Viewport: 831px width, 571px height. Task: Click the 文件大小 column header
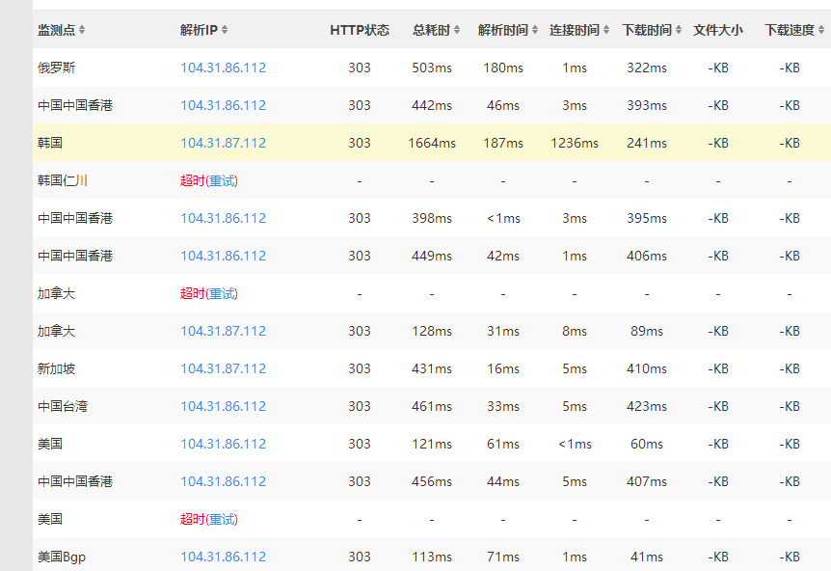point(717,30)
